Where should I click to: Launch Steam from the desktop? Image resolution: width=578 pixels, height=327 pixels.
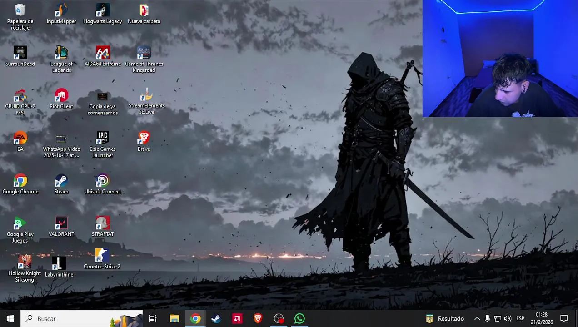[x=61, y=184]
